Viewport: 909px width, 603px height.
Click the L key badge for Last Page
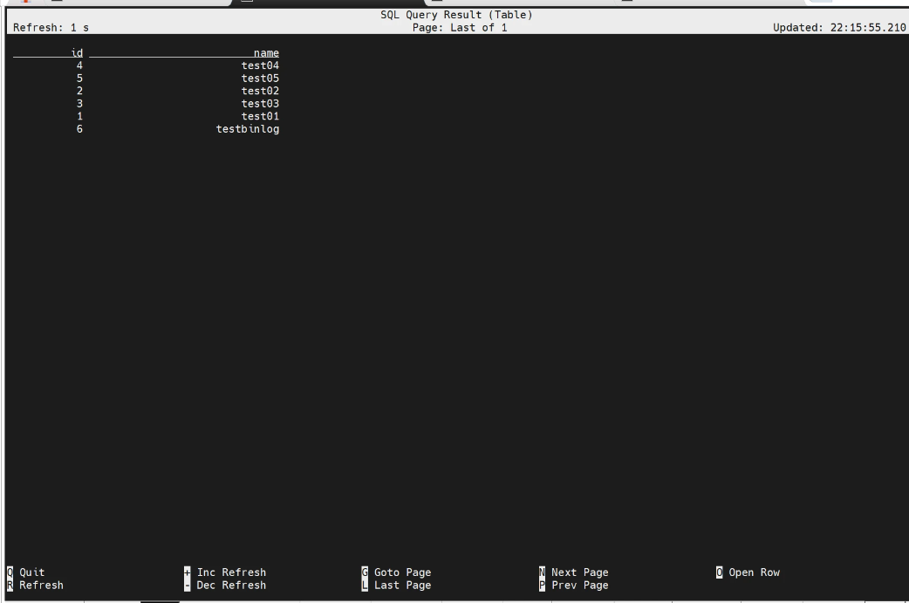365,586
